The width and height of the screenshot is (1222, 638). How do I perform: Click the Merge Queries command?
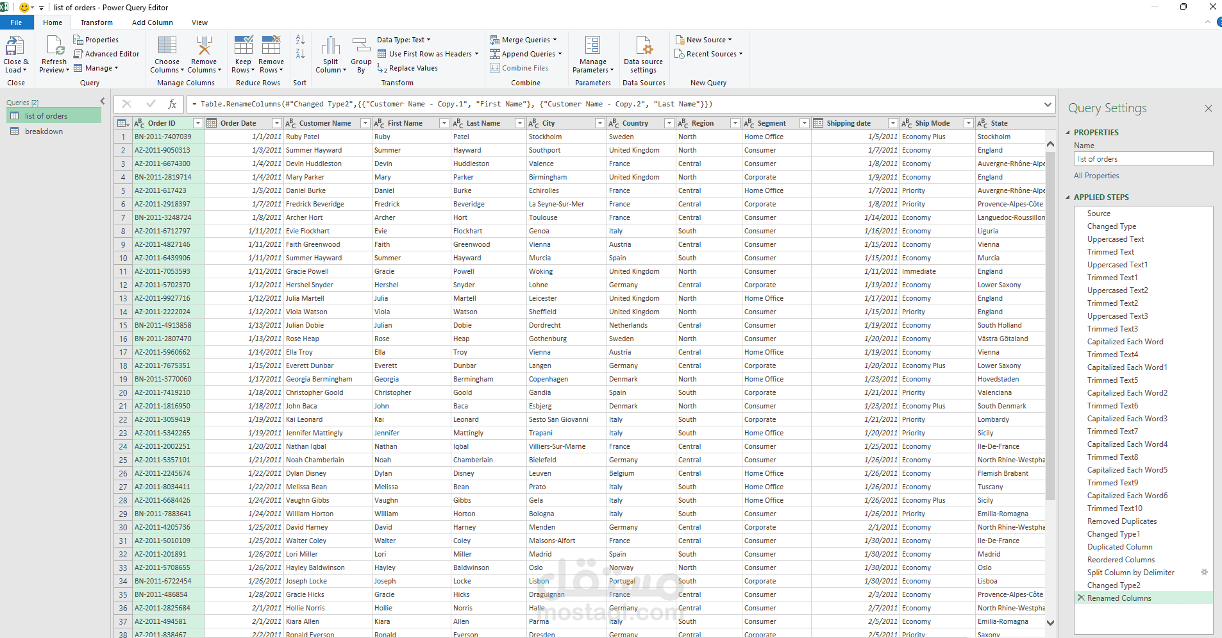(x=523, y=40)
